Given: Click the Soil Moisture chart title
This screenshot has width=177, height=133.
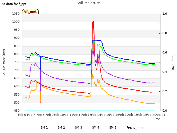Looking at the screenshot, I should [x=88, y=3].
